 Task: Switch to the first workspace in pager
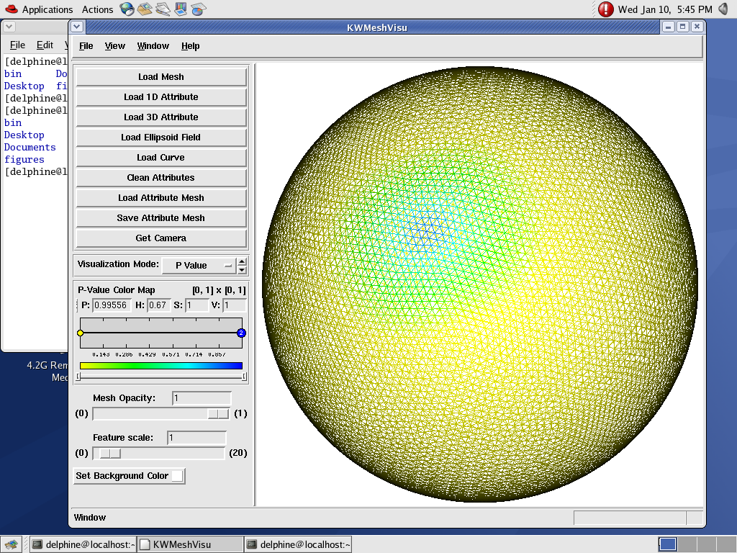click(x=667, y=544)
